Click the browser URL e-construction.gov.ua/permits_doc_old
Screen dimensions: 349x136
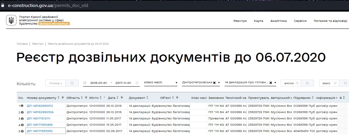[48, 5]
